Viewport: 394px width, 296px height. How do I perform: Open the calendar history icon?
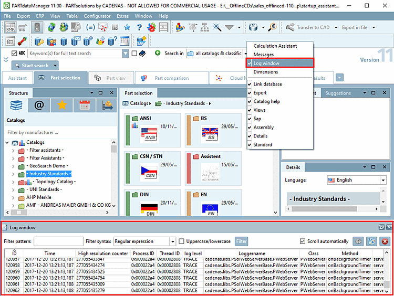(x=84, y=105)
